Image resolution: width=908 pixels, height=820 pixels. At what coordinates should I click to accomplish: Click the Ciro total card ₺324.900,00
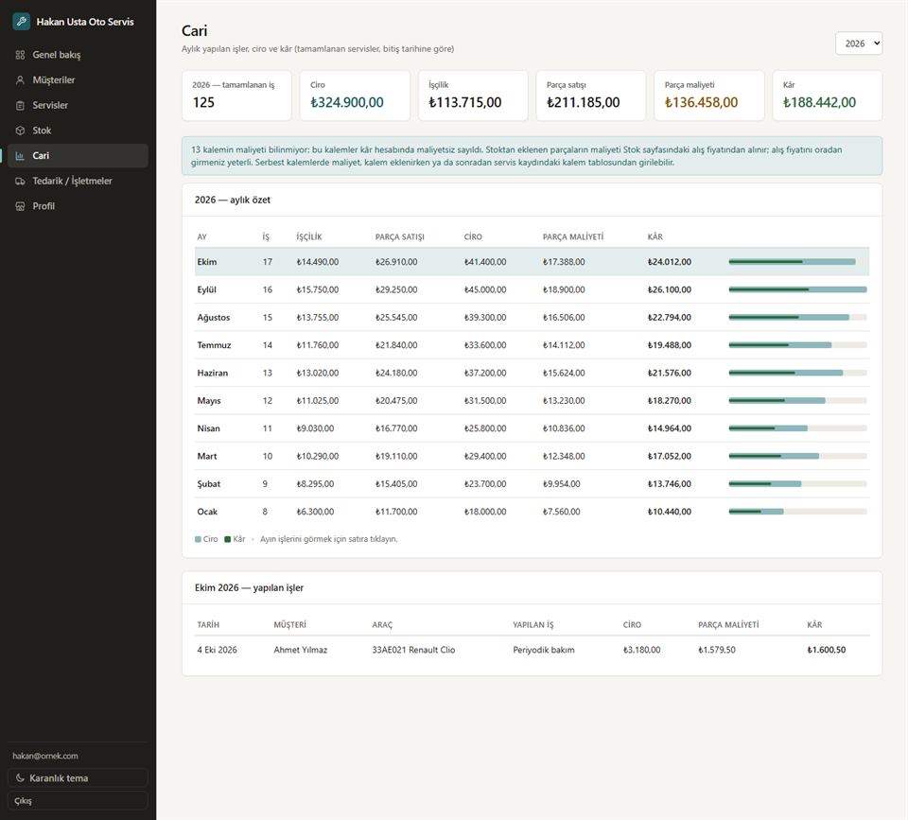pos(355,96)
